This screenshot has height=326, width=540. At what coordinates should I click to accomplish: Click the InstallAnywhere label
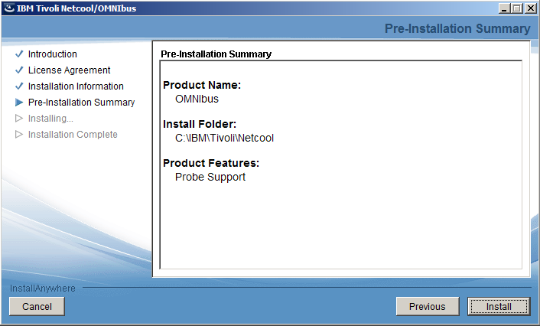coord(42,289)
